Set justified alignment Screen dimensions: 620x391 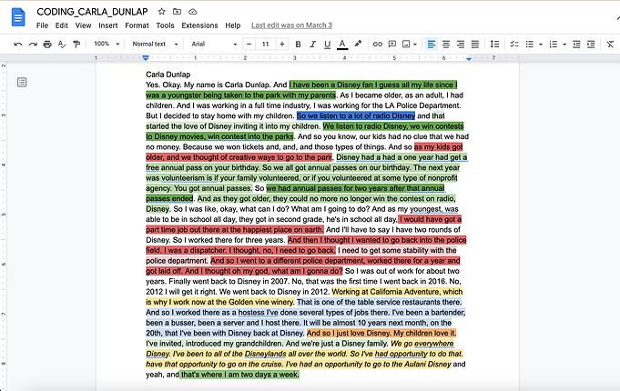(475, 45)
